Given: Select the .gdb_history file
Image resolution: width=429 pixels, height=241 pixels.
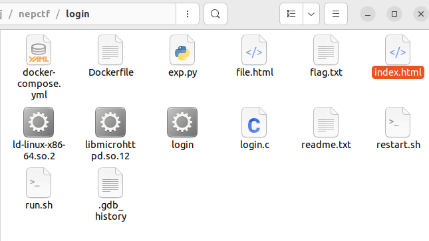Looking at the screenshot, I should click(x=110, y=183).
